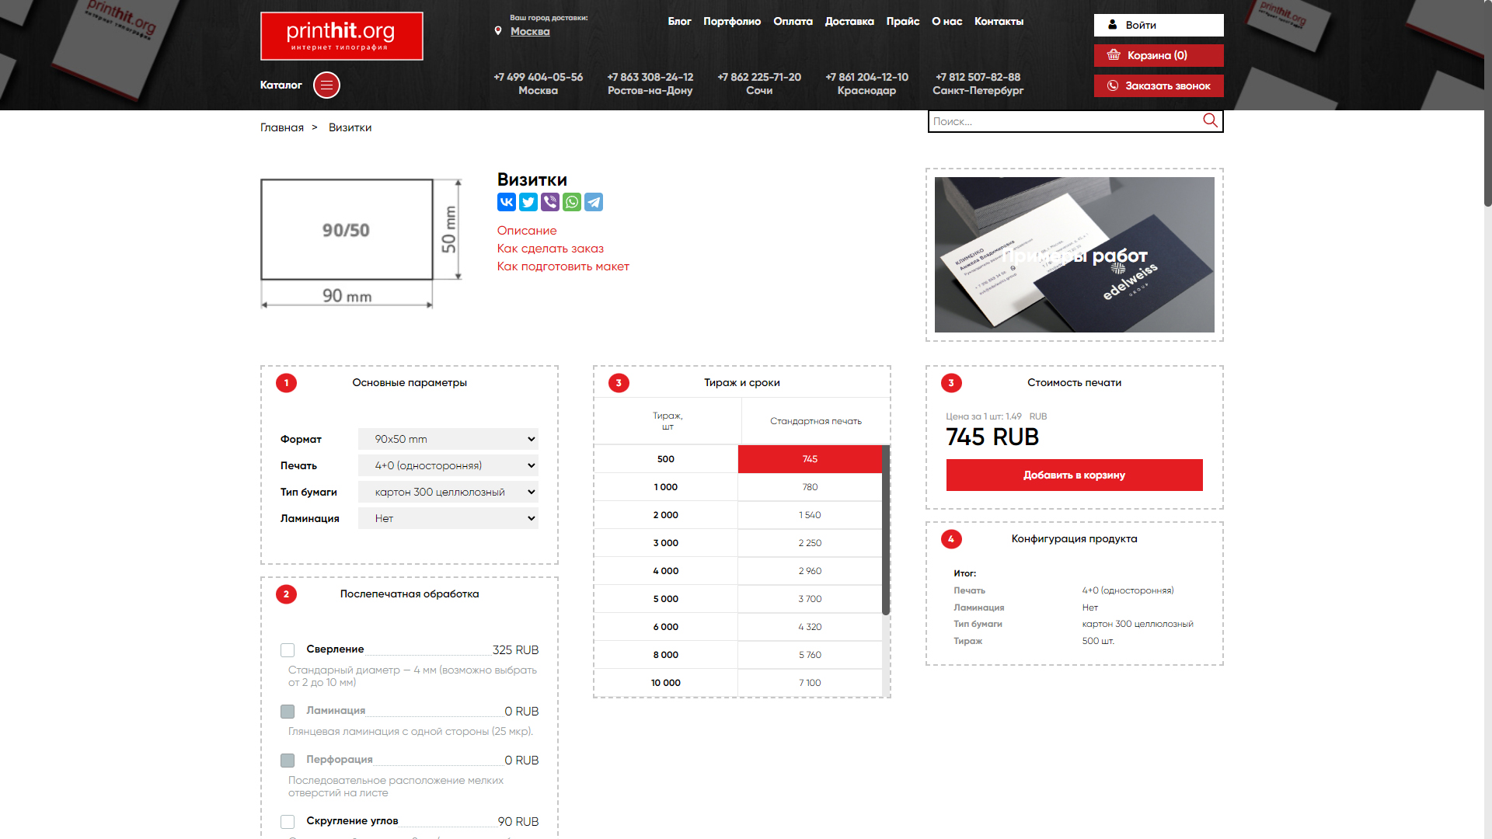
Task: Open the Как сделать заказ link
Action: coord(550,249)
